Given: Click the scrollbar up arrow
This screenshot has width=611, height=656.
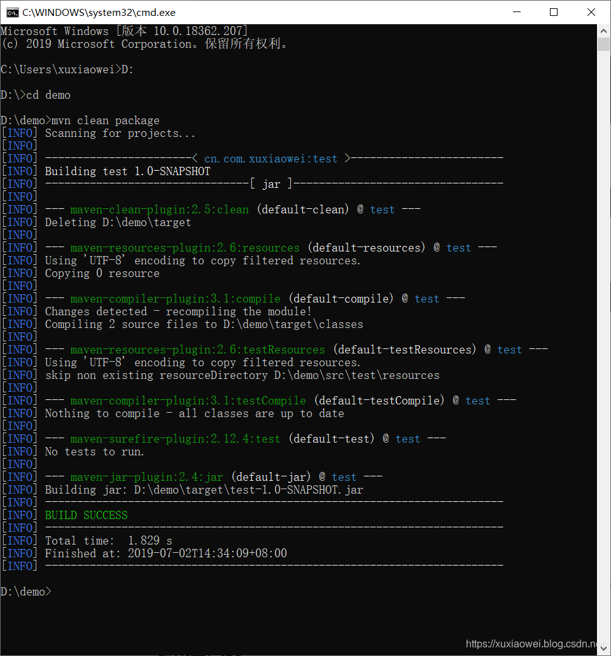Looking at the screenshot, I should pyautogui.click(x=602, y=31).
